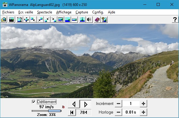Click the full picture display icon

[x=67, y=20]
